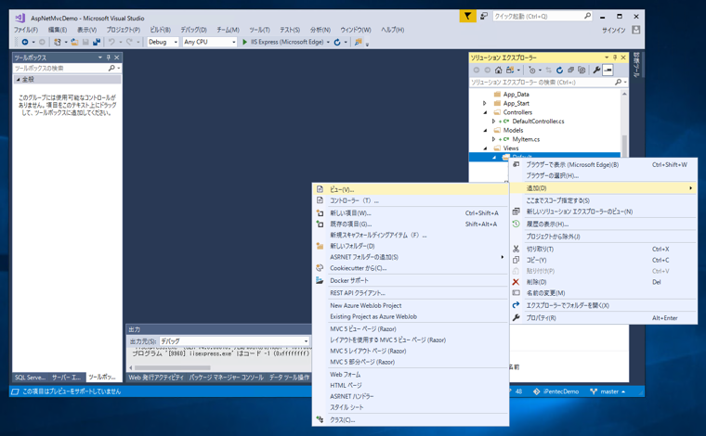Toggle Preview Selected Items in Solution Explorer
Image resolution: width=706 pixels, height=436 pixels.
608,71
